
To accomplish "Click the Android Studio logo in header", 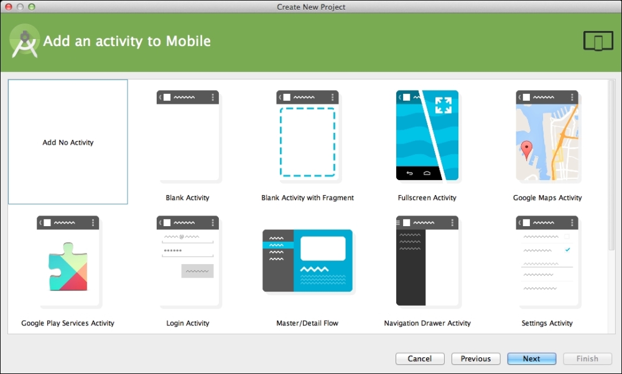I will tap(25, 41).
